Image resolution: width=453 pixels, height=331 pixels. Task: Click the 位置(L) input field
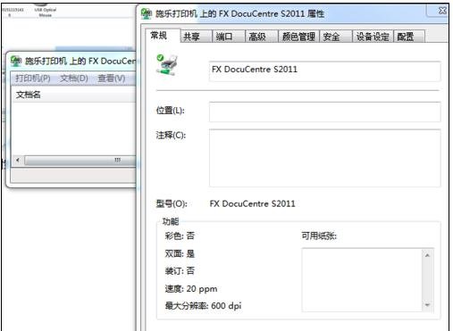[324, 112]
